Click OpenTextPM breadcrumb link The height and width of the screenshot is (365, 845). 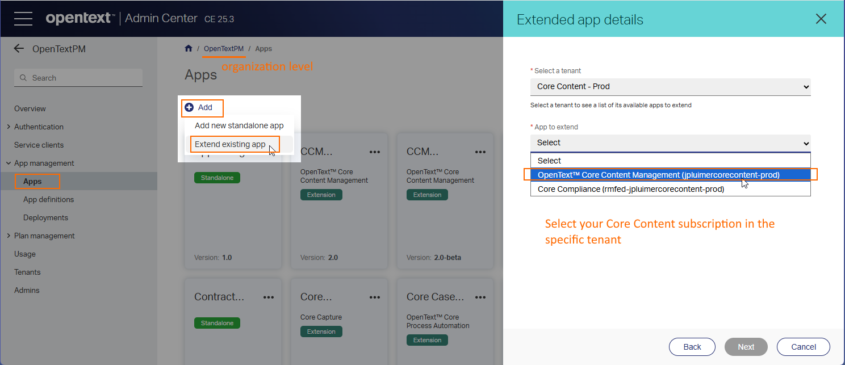(x=224, y=49)
